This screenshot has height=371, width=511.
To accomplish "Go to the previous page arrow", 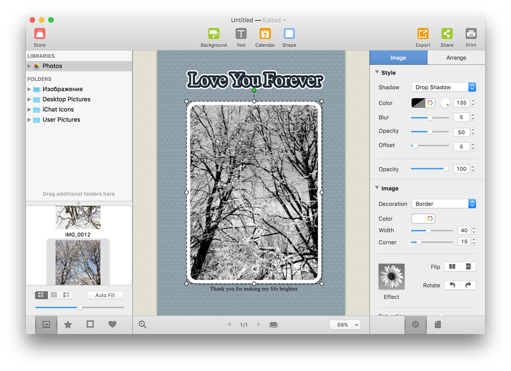I will coord(230,324).
